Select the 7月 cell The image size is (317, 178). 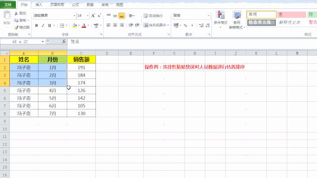(53, 114)
